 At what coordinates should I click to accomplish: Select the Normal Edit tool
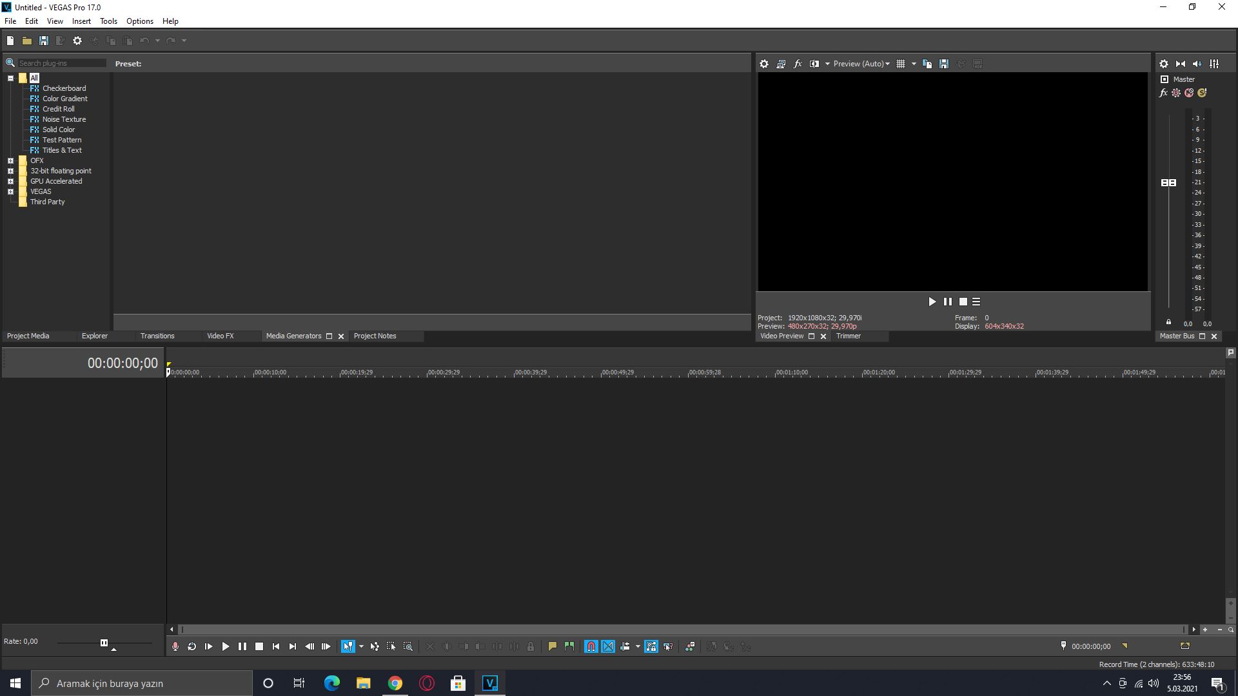pos(348,646)
